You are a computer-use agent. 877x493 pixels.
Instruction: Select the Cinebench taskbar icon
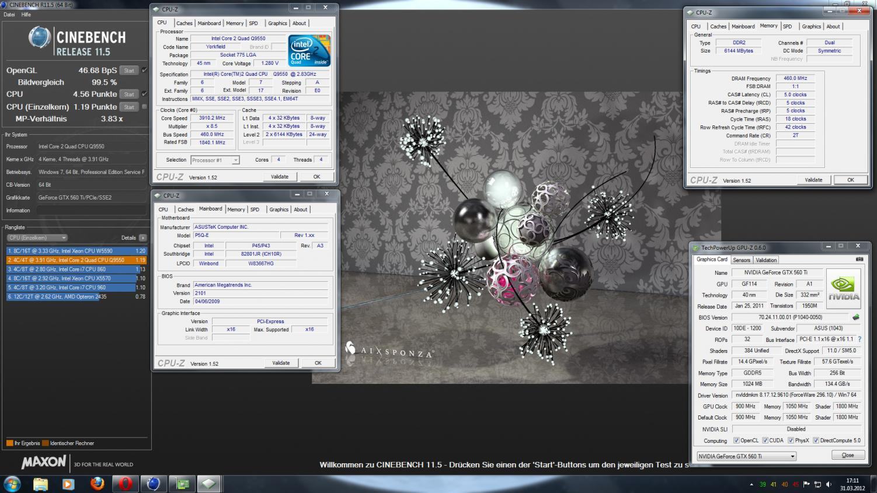(x=153, y=484)
